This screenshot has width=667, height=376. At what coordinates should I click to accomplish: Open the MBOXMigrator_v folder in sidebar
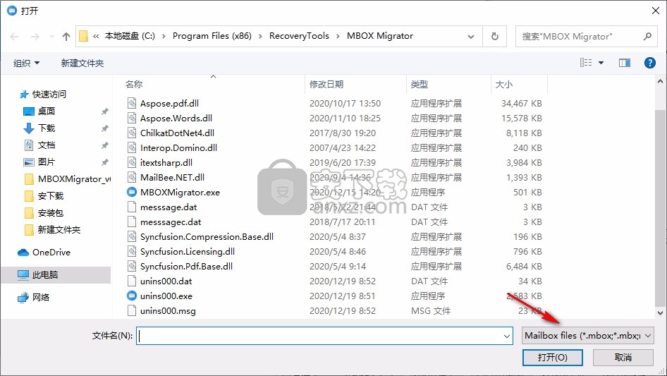click(x=68, y=179)
